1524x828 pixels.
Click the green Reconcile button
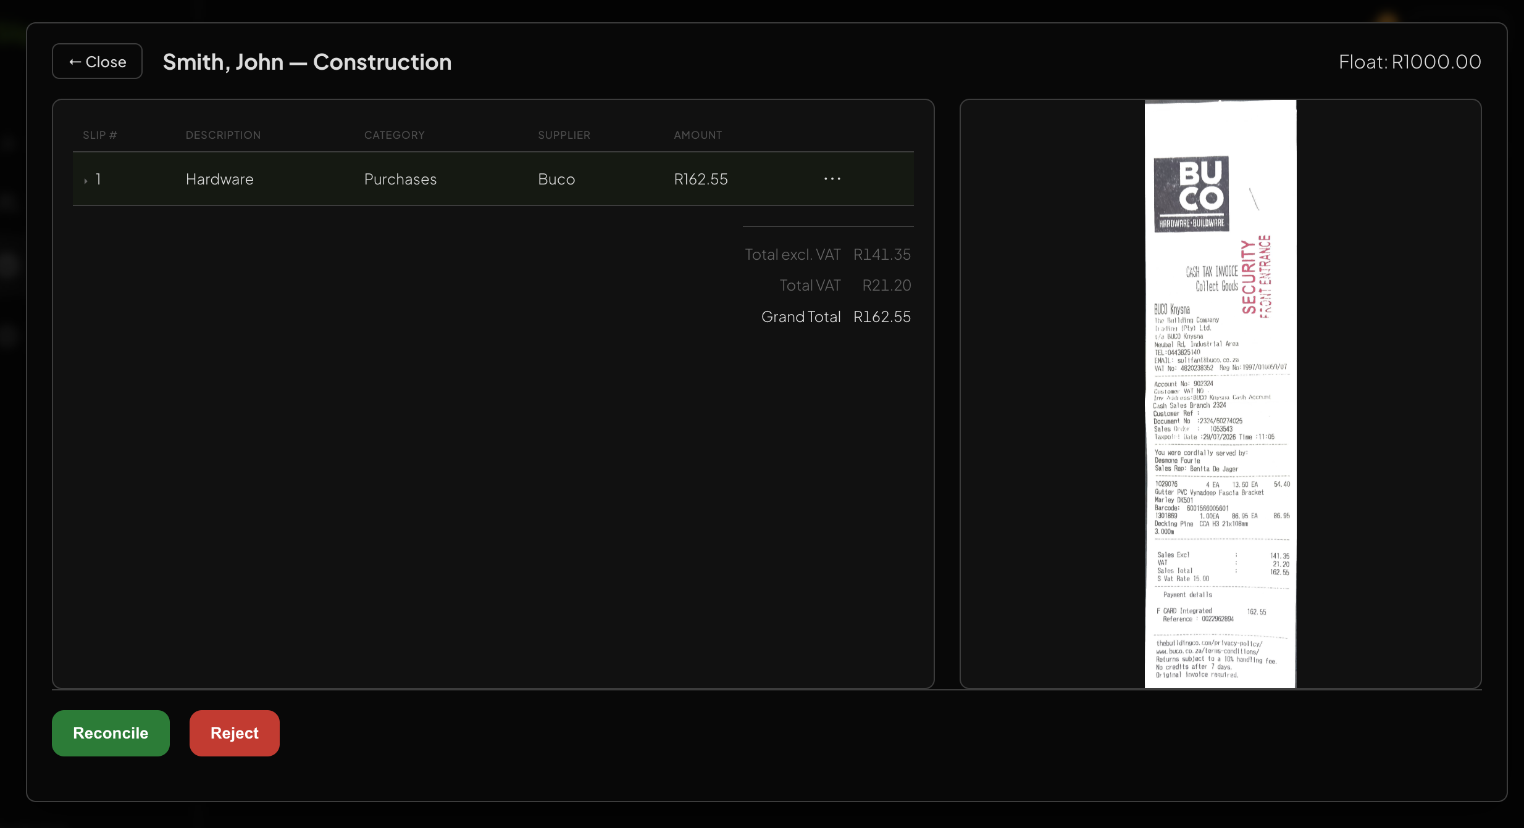pos(111,733)
